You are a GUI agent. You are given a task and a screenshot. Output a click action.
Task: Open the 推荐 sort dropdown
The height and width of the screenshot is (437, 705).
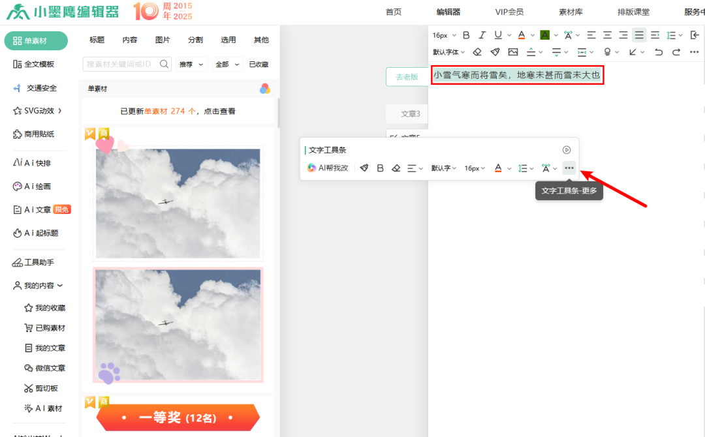pos(191,64)
